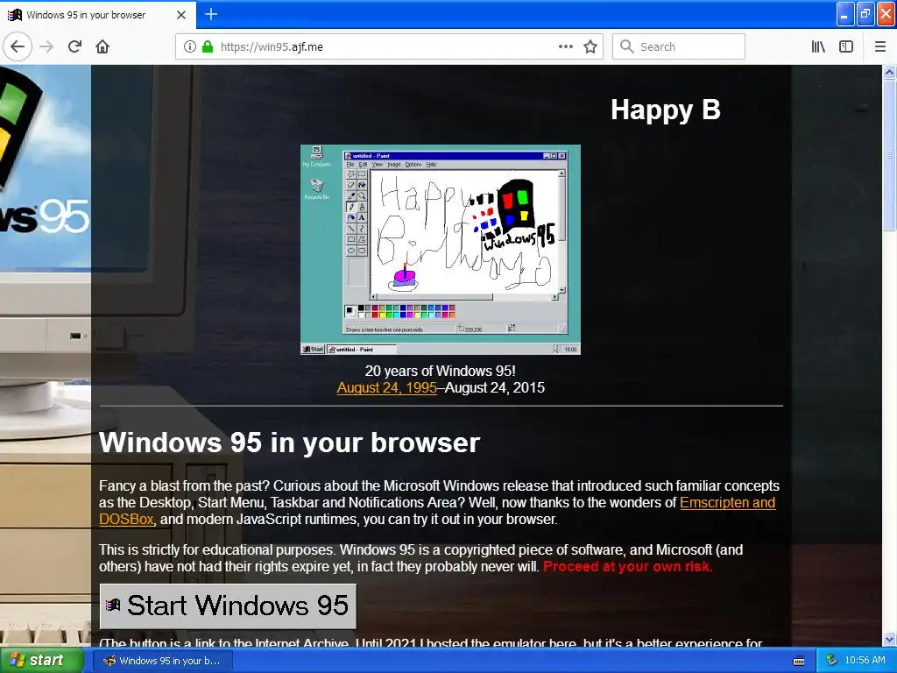The height and width of the screenshot is (673, 897).
Task: Open the XP start menu button
Action: 42,660
